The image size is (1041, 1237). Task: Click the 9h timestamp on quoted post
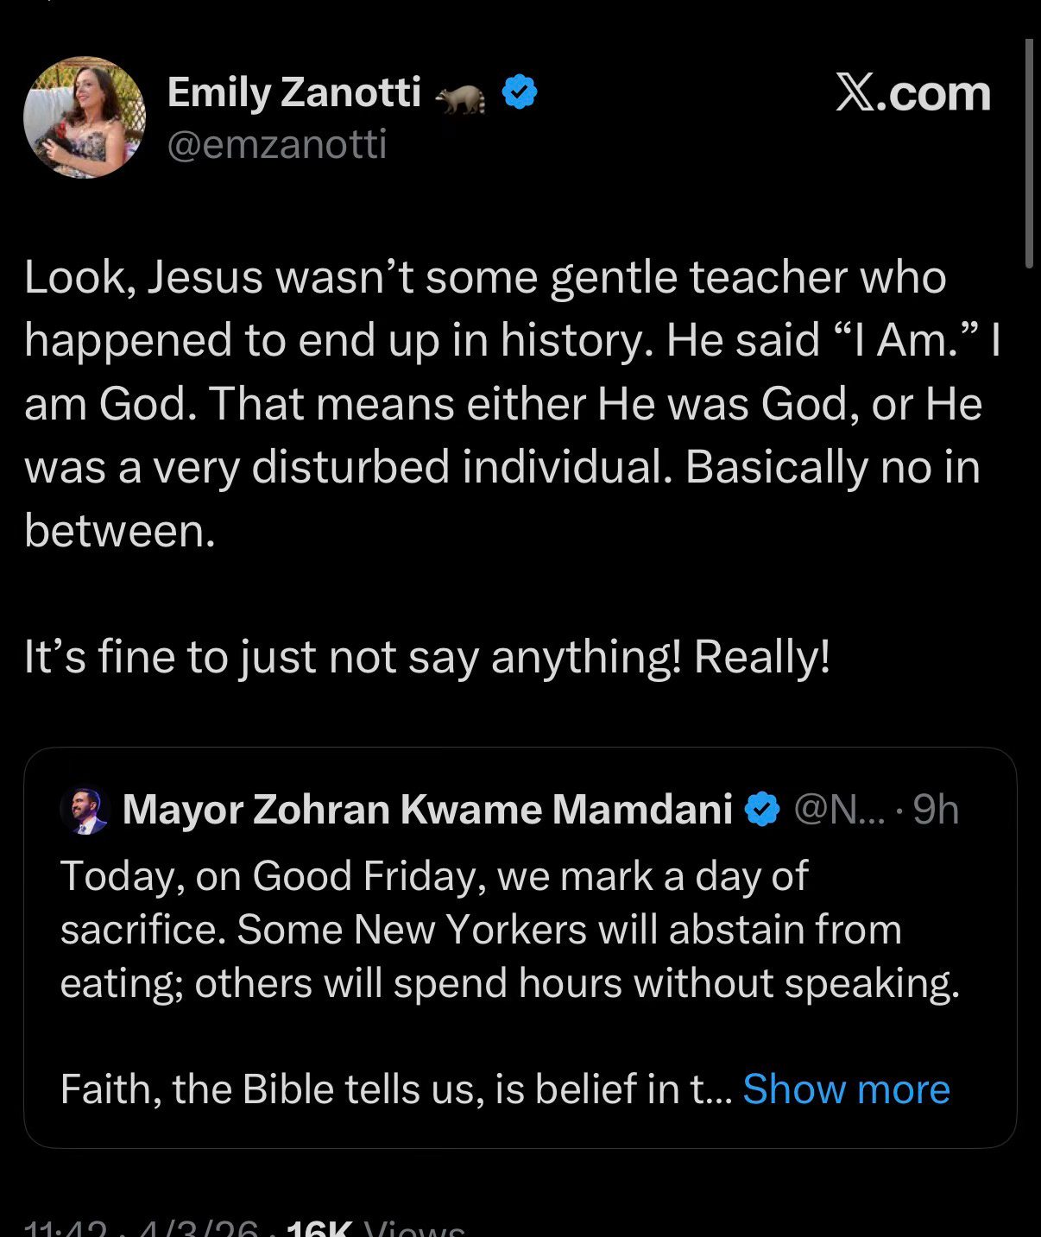[x=936, y=810]
